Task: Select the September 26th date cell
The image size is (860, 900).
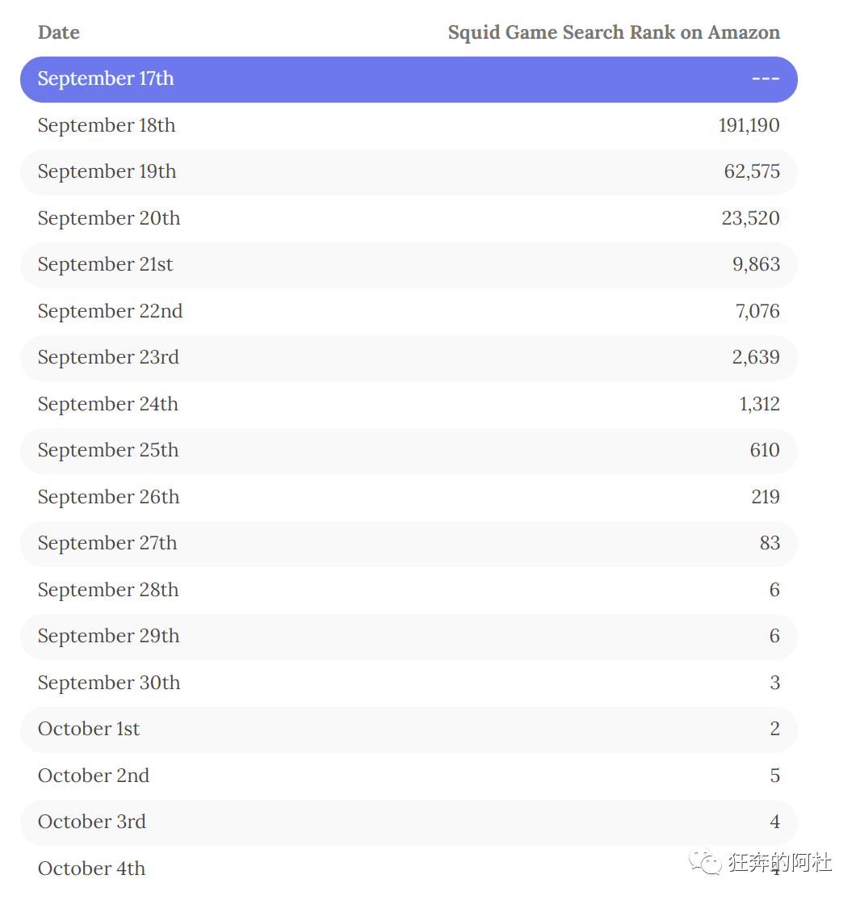Action: [x=108, y=497]
